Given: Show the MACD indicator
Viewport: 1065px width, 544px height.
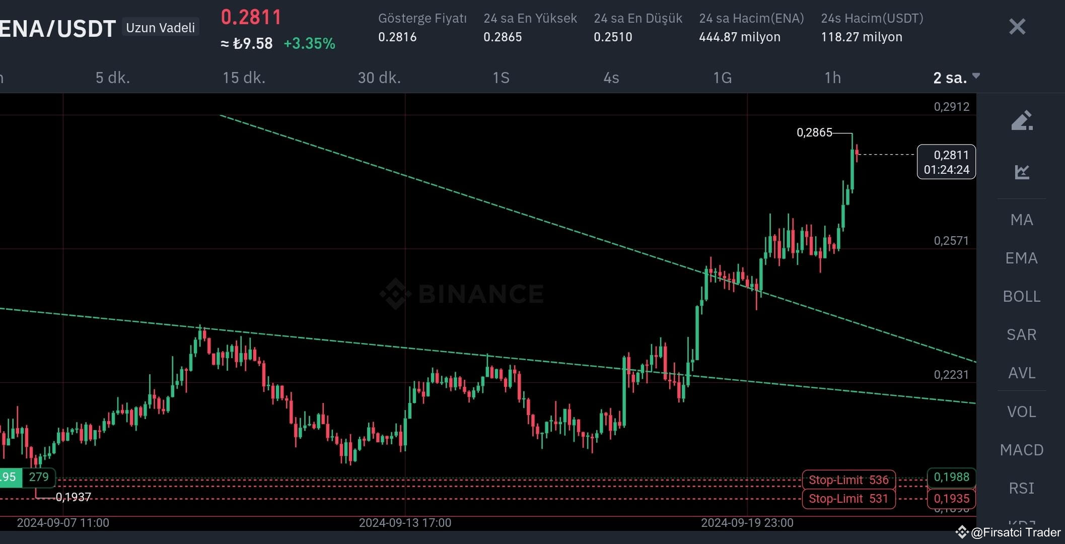Looking at the screenshot, I should (x=1022, y=450).
